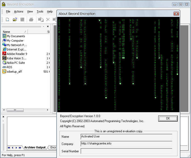Click the file list horizontal scrollbar thumb
This screenshot has height=158, width=191.
[x=15, y=110]
